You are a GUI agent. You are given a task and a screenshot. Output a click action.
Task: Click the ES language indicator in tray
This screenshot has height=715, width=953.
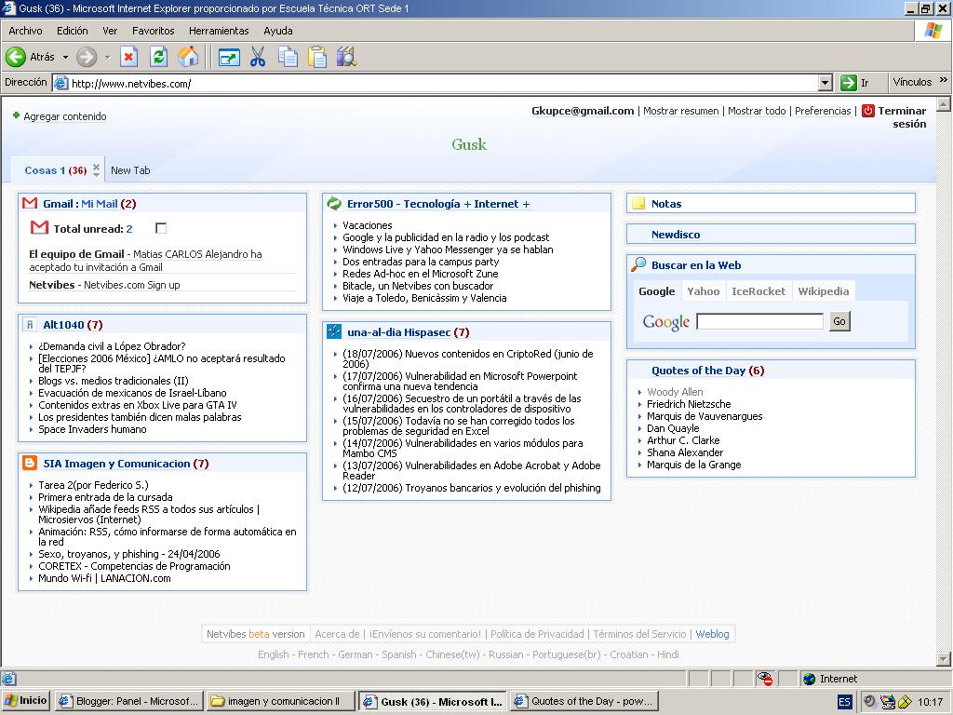click(x=844, y=702)
